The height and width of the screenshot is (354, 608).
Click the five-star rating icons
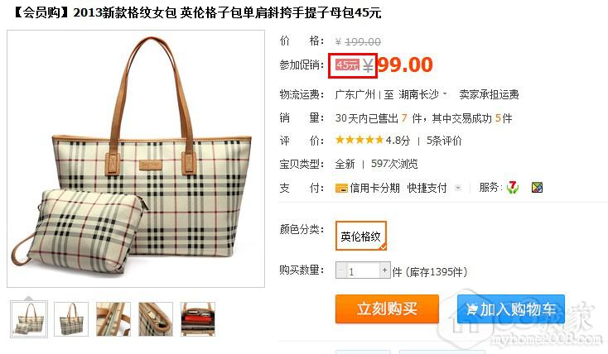click(x=359, y=140)
